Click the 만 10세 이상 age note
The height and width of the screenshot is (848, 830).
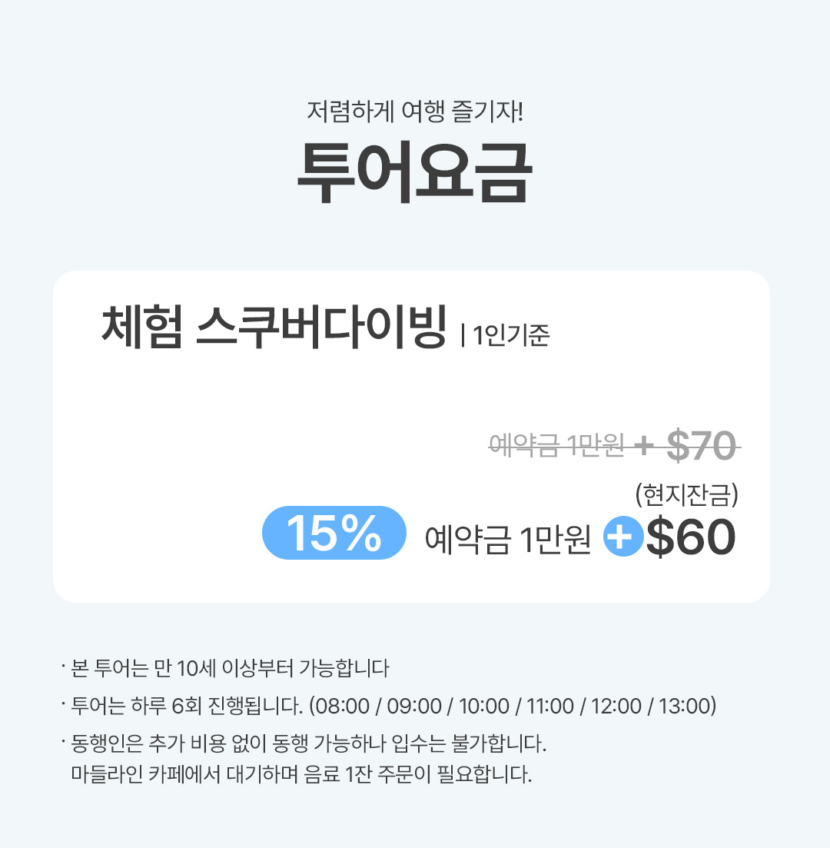pos(230,668)
